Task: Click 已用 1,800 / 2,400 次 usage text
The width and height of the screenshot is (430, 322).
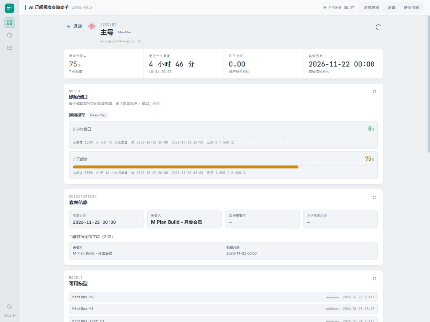Action: tap(226, 173)
